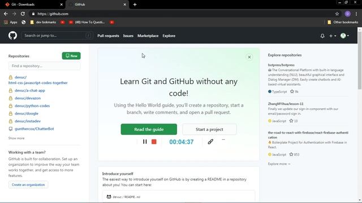Screen dimensions: 362x203
Task: Click Create an organization button
Action: tap(28, 185)
